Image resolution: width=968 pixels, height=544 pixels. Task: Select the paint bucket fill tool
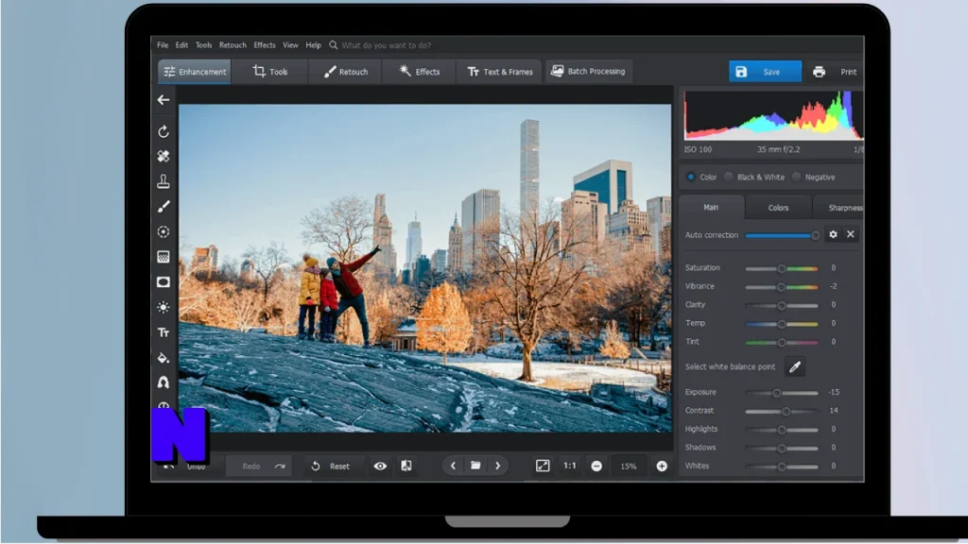(164, 358)
